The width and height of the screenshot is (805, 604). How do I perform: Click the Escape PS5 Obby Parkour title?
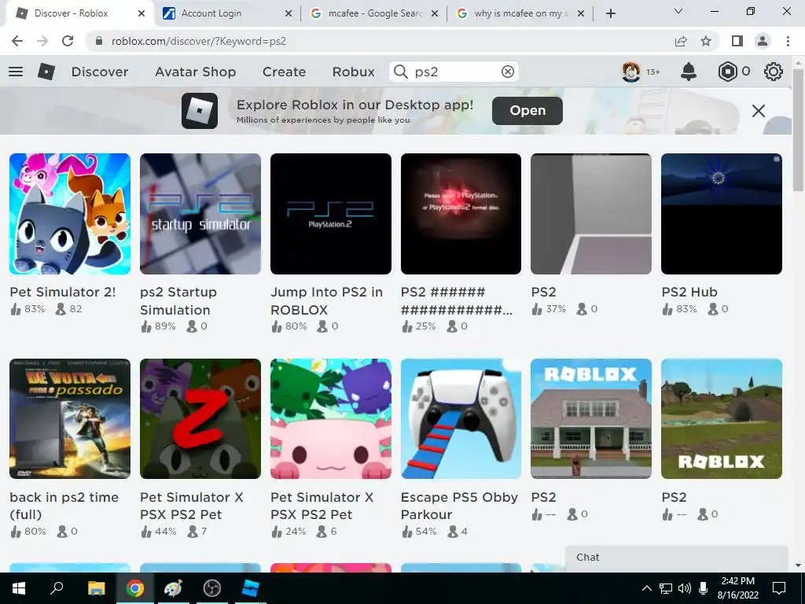tap(459, 506)
